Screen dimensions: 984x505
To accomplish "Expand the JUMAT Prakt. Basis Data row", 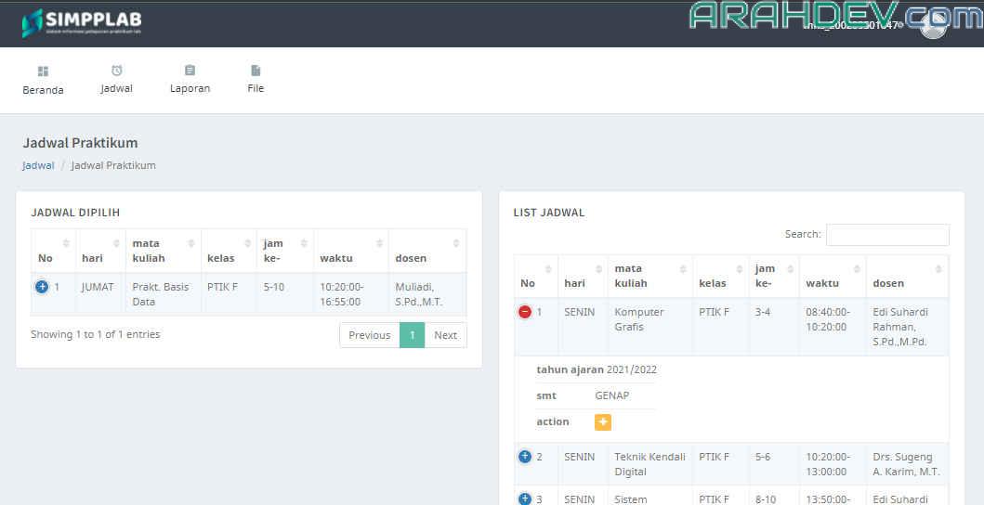I will pyautogui.click(x=42, y=287).
